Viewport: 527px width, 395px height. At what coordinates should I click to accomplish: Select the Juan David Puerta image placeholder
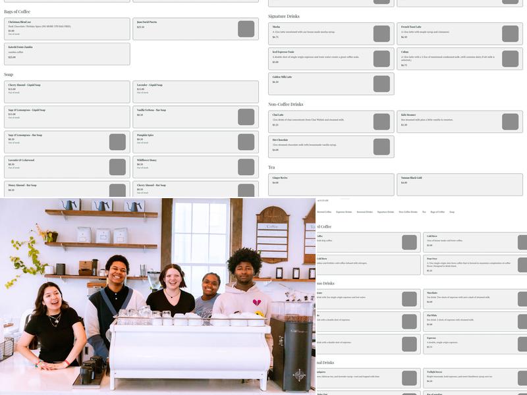[x=246, y=29]
